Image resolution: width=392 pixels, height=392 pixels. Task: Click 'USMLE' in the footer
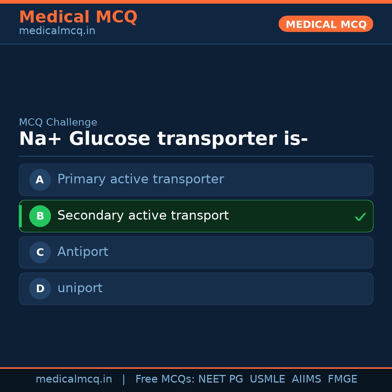click(x=267, y=379)
